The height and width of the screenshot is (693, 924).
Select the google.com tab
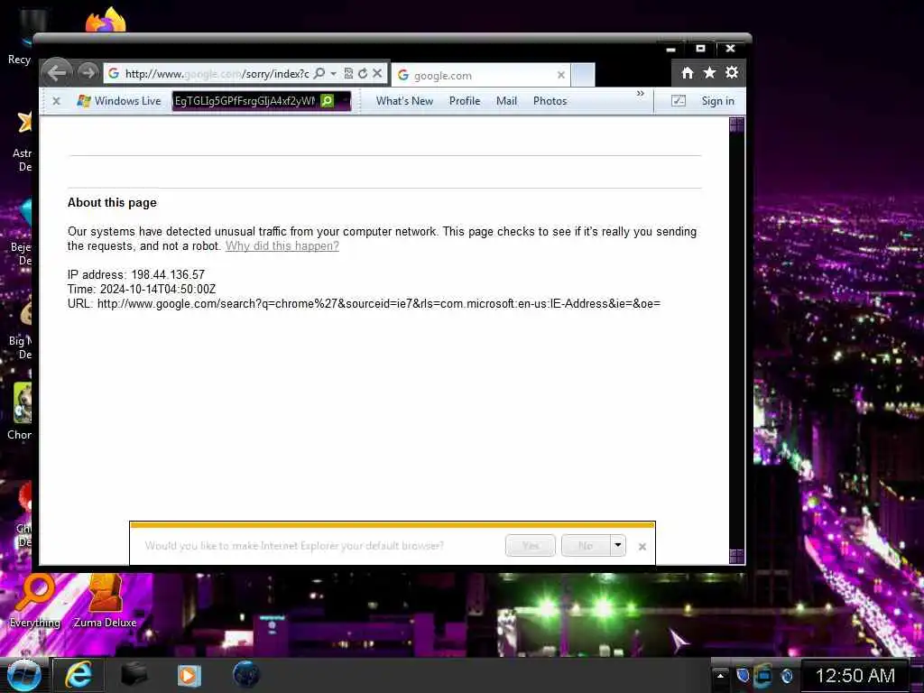point(481,76)
